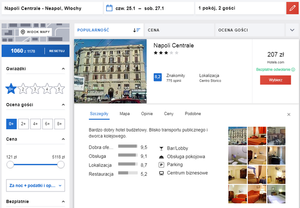Select the 3-star rating filter
This screenshot has height=208, width=300.
pyautogui.click(x=35, y=89)
